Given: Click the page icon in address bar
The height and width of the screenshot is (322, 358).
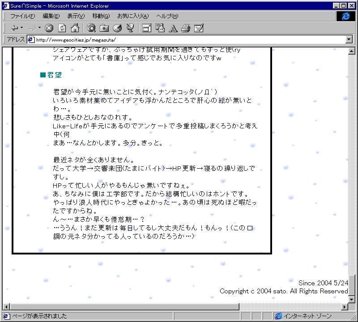Looking at the screenshot, I should (31, 39).
